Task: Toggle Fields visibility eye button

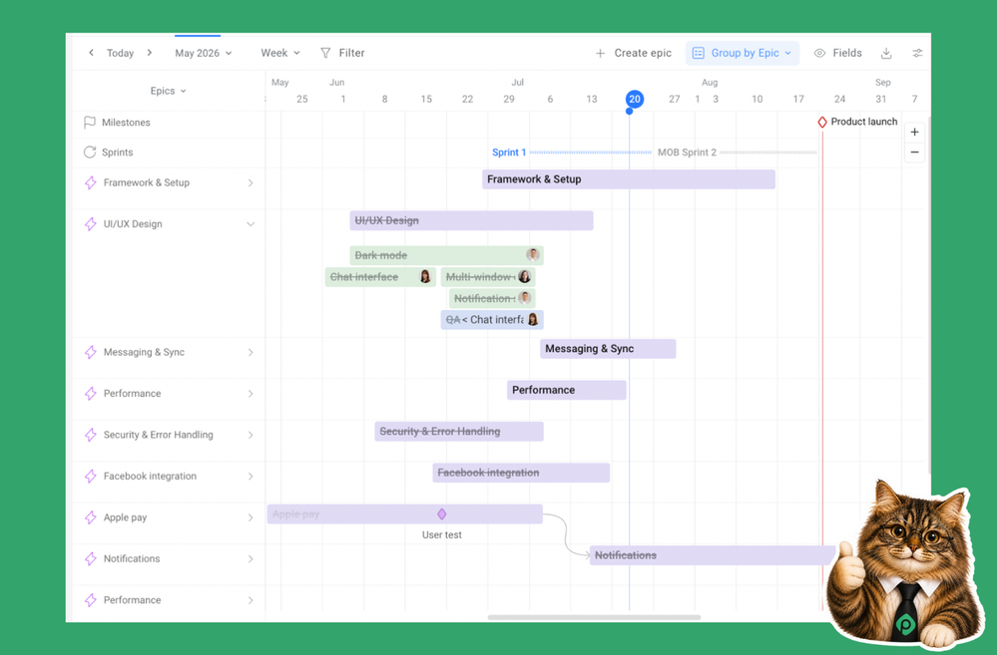Action: 838,53
